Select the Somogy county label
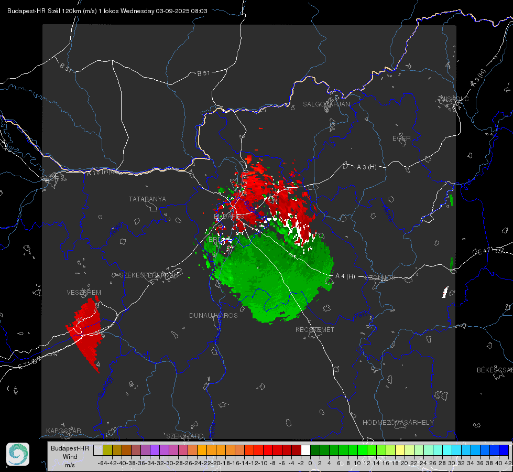Viewport: 513px width, 472px height. tap(105, 387)
